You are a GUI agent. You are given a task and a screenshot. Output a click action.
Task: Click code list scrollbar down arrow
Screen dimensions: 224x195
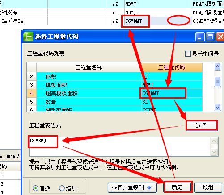pyautogui.click(x=217, y=107)
